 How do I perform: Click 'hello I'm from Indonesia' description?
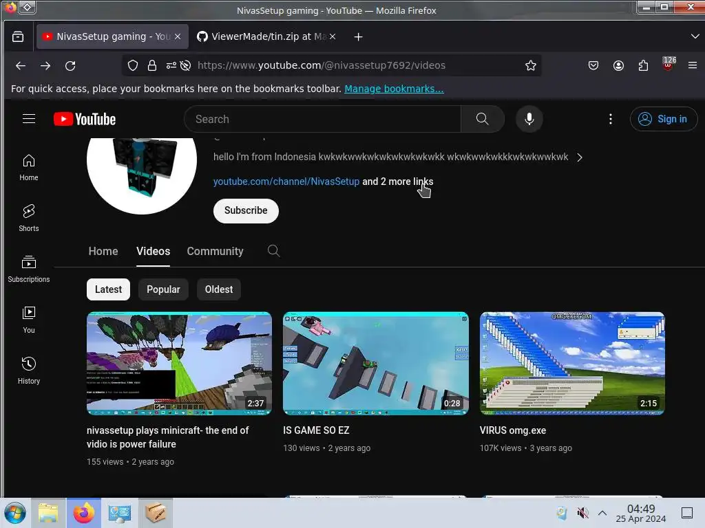[391, 157]
